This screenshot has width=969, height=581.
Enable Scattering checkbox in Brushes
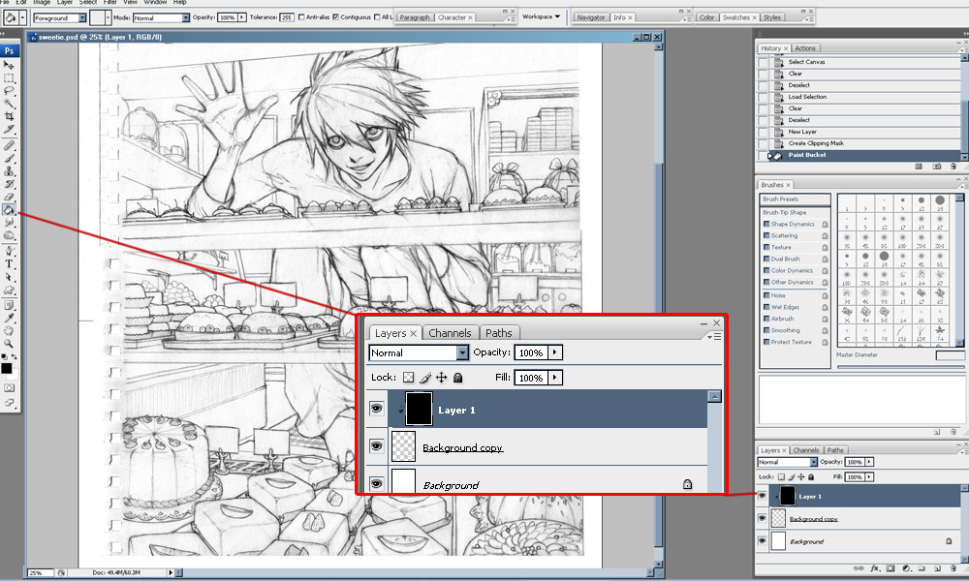click(x=766, y=236)
